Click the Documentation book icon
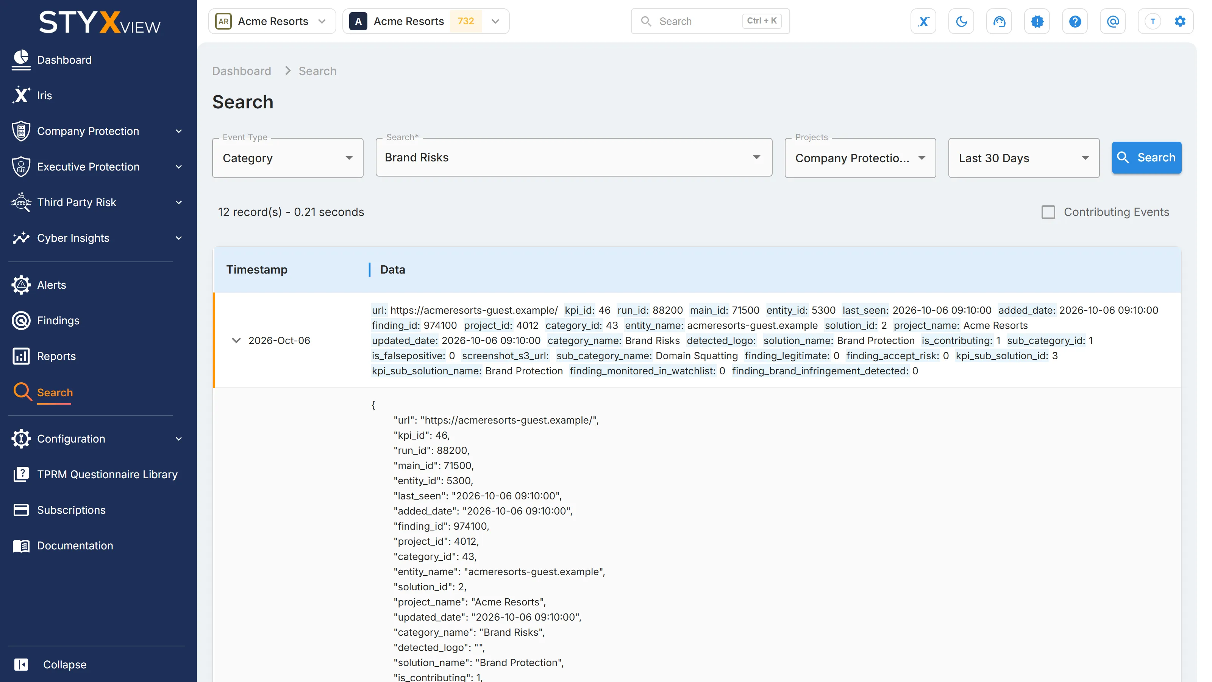Image resolution: width=1212 pixels, height=682 pixels. (x=21, y=546)
